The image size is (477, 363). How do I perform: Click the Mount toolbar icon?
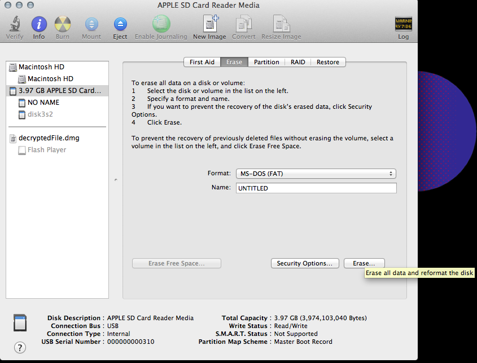[91, 24]
